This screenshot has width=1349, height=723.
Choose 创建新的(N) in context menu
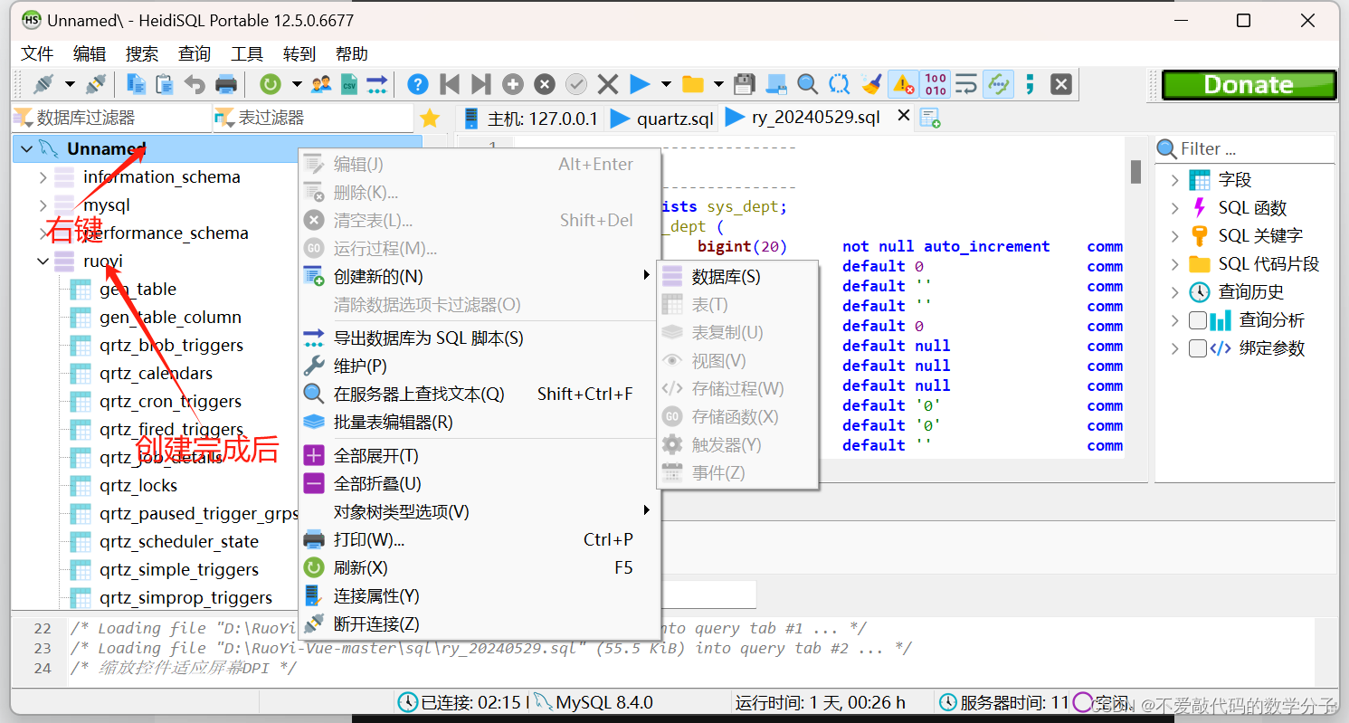click(x=478, y=276)
